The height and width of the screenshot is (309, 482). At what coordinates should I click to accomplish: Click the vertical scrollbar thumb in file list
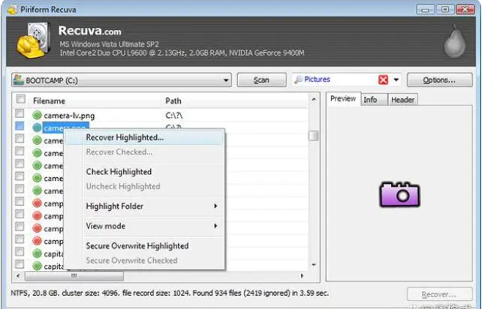coord(314,135)
